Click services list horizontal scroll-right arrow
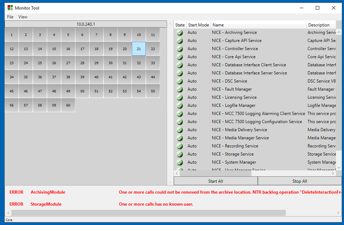 click(333, 173)
